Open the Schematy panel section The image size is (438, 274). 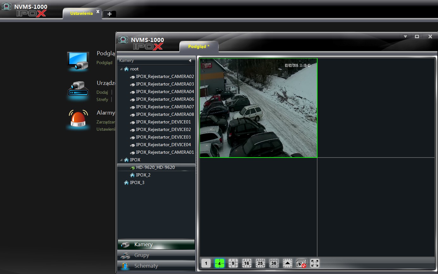point(156,266)
